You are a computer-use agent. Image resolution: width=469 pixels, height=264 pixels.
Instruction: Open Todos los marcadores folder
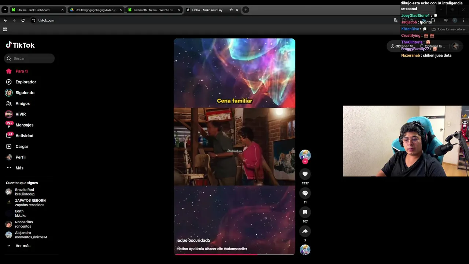(448, 29)
